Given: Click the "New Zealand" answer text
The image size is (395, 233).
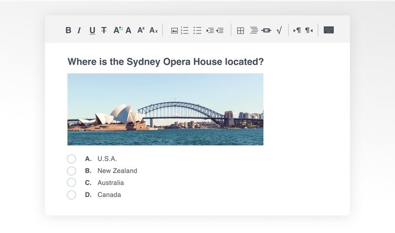Looking at the screenshot, I should click(117, 171).
